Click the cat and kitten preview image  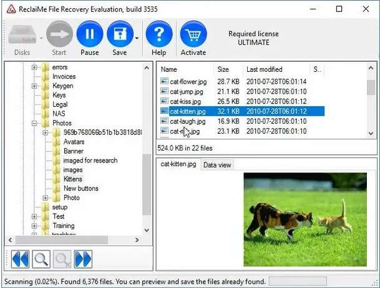pyautogui.click(x=305, y=219)
